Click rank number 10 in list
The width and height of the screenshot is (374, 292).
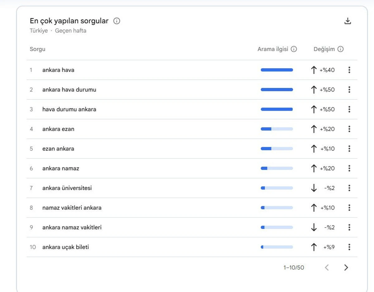[x=33, y=247]
